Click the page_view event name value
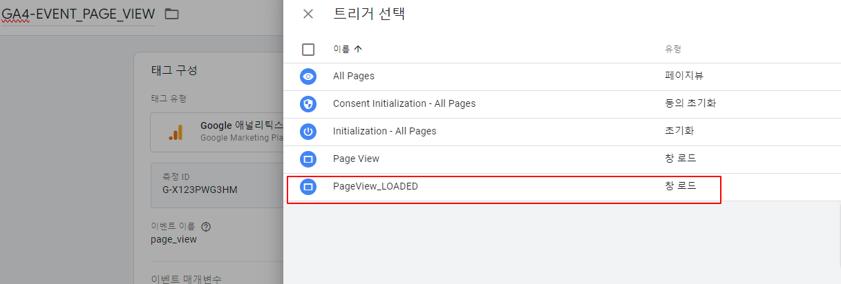The width and height of the screenshot is (841, 284). [173, 239]
